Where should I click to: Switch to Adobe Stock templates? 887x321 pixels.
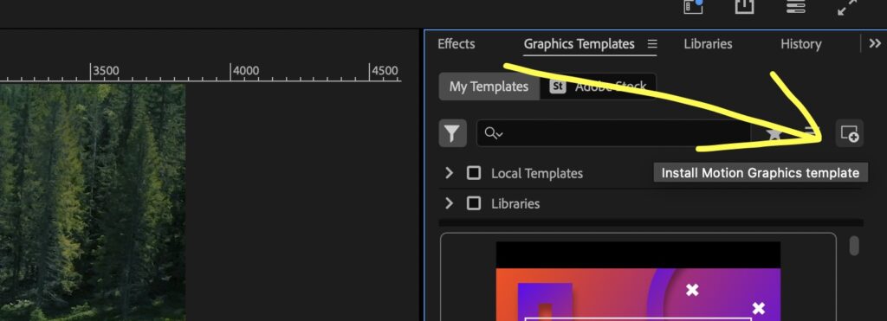pos(598,87)
